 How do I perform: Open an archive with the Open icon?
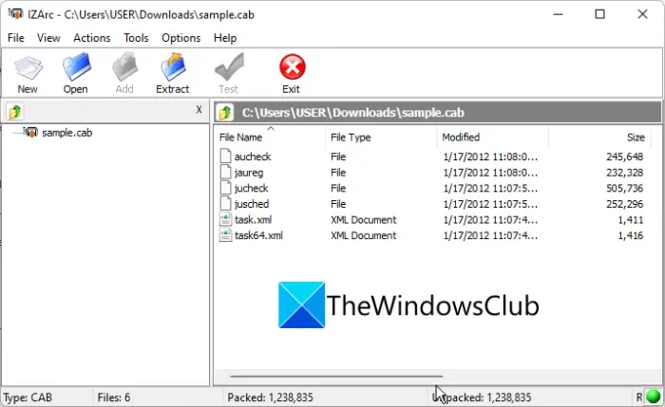76,67
